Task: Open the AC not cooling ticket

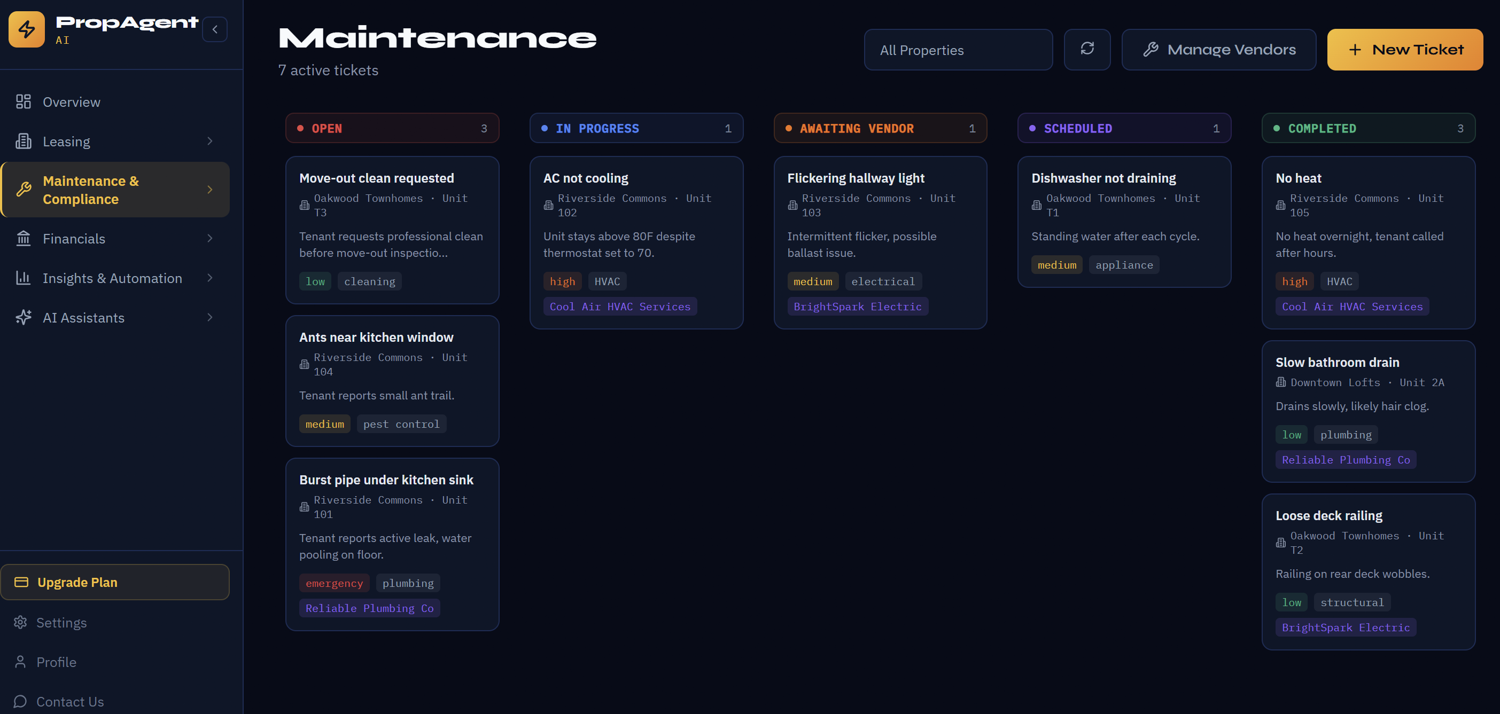Action: tap(636, 242)
